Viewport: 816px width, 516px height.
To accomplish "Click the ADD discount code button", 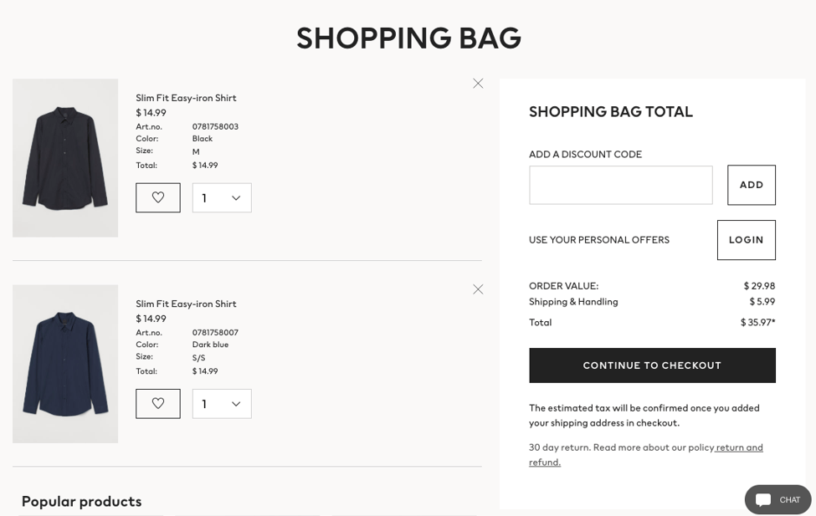I will point(751,185).
